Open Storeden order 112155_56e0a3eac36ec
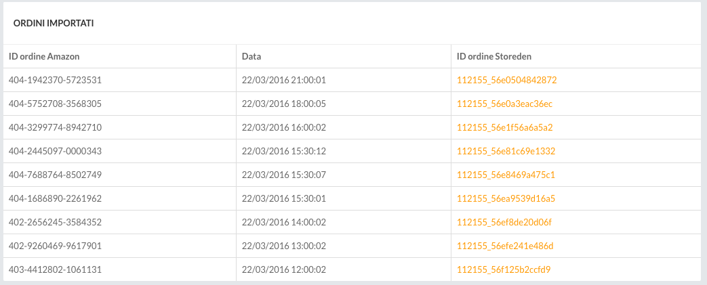The image size is (707, 285). point(504,104)
